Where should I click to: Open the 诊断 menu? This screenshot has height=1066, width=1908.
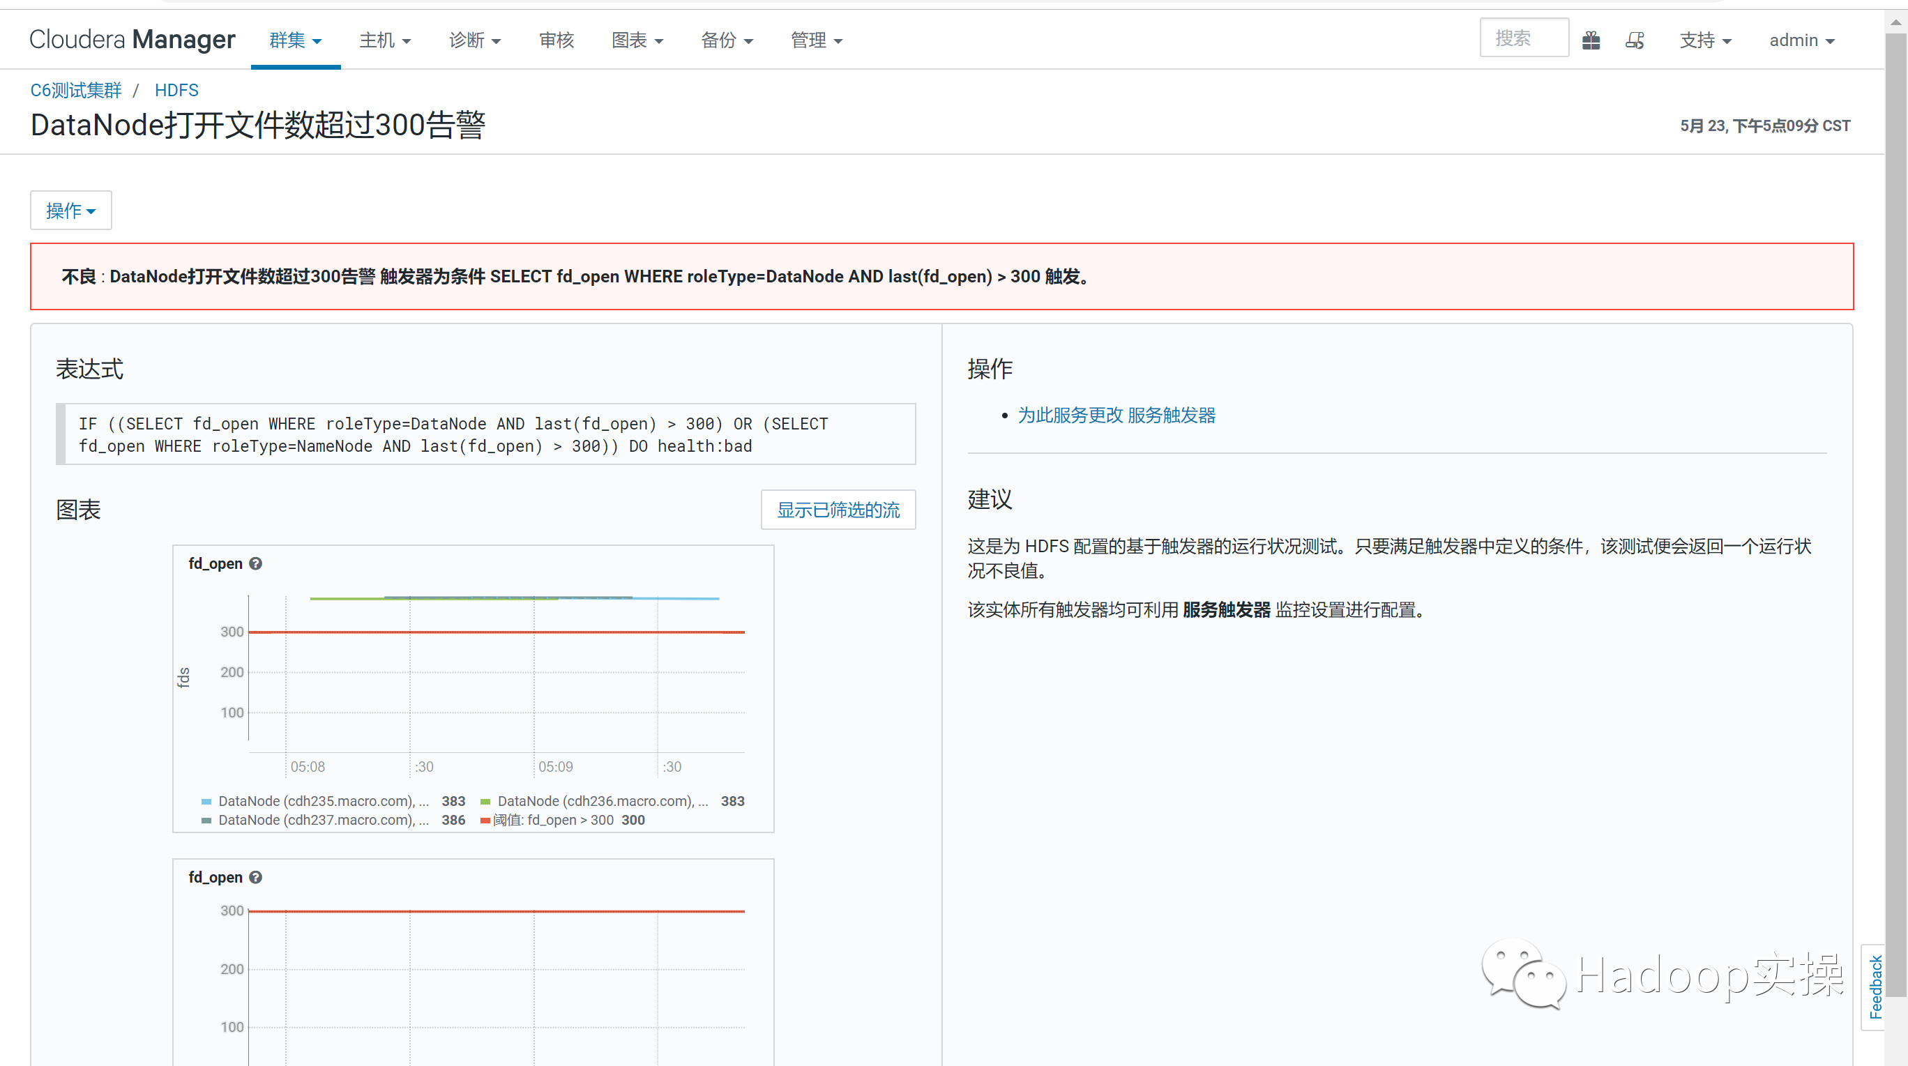pos(475,40)
